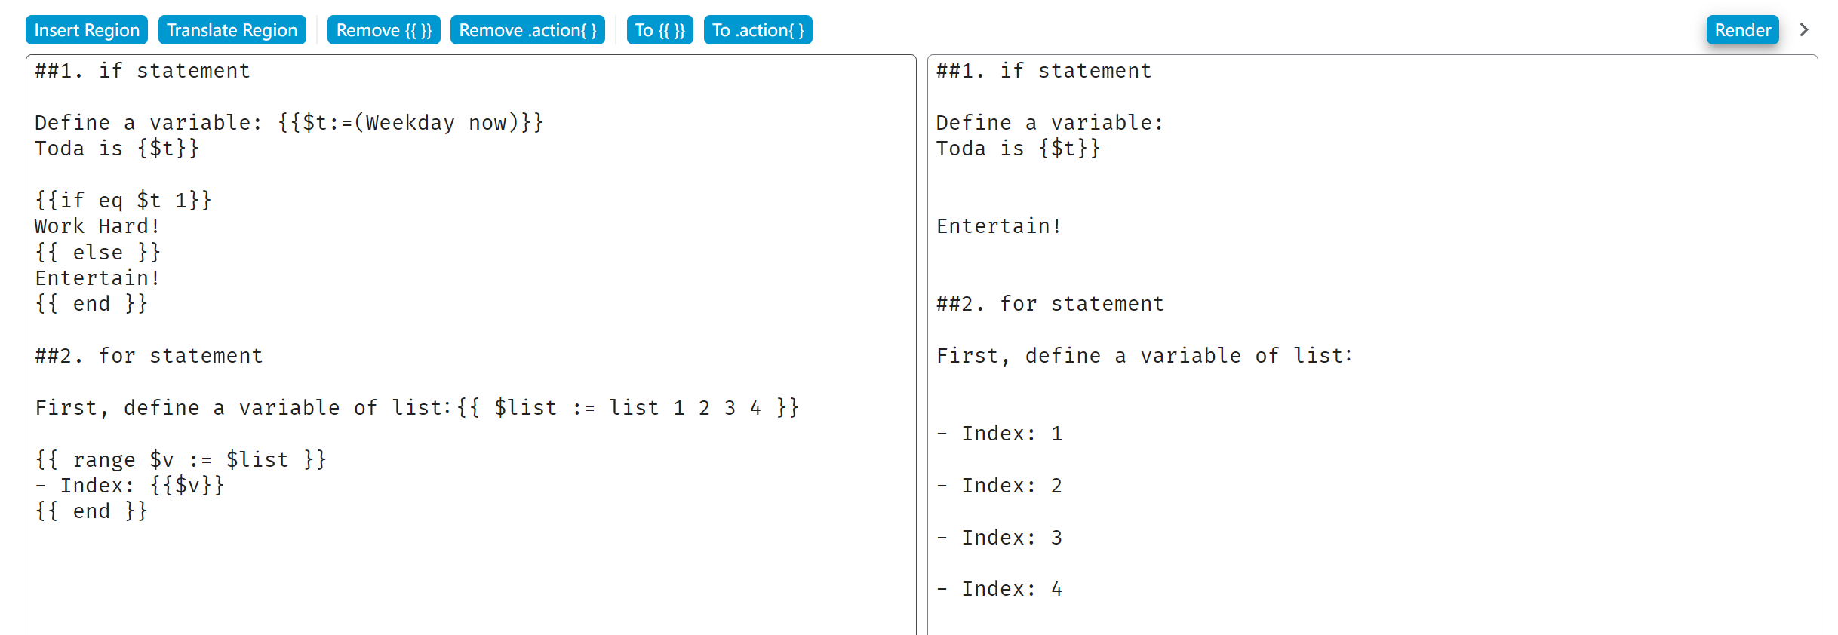This screenshot has height=635, width=1838.
Task: Click 'Toda is {$t}}' in the output pane
Action: [x=1018, y=149]
